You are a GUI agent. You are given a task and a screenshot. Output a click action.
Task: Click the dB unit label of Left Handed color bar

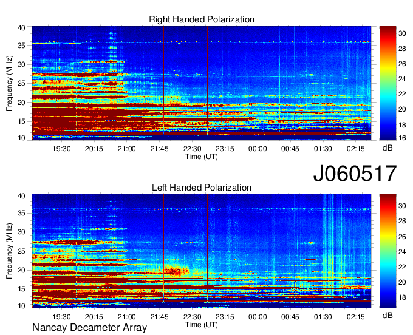point(387,315)
